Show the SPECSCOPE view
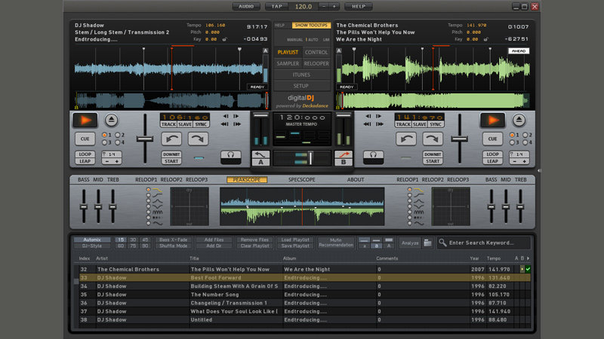The image size is (604, 339). point(301,179)
